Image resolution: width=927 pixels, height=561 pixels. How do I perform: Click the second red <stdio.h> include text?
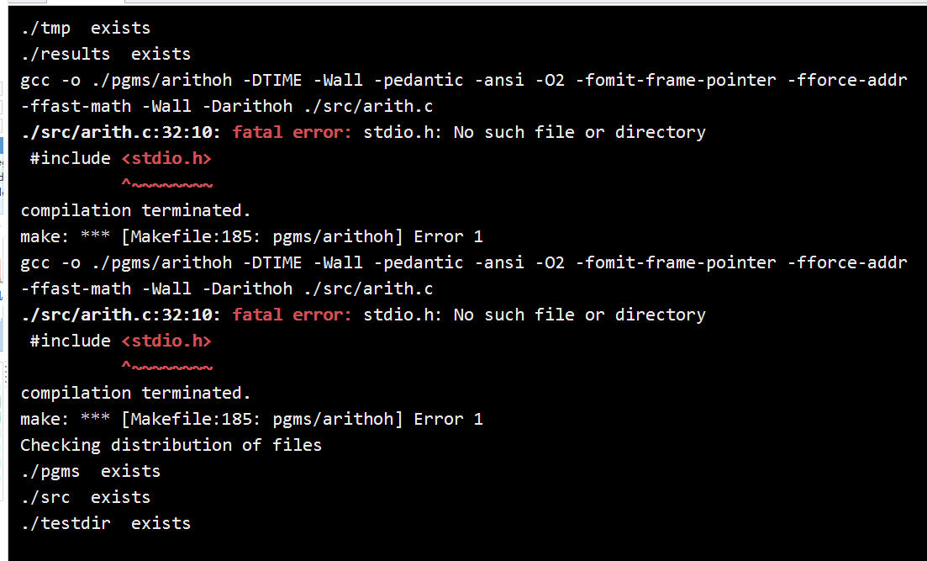(x=166, y=341)
